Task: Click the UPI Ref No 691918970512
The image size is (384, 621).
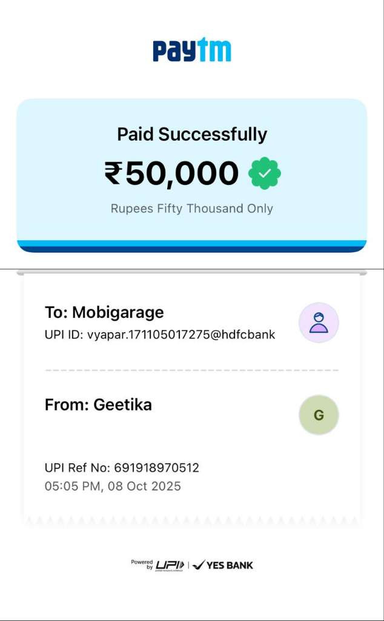Action: (x=122, y=468)
